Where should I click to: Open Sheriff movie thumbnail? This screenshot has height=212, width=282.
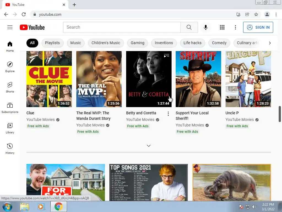coord(198,79)
